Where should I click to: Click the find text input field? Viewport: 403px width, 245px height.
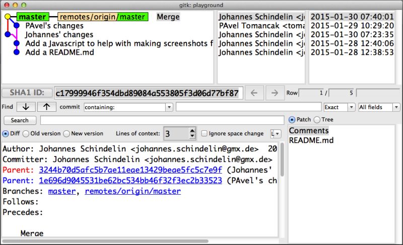tap(248, 107)
